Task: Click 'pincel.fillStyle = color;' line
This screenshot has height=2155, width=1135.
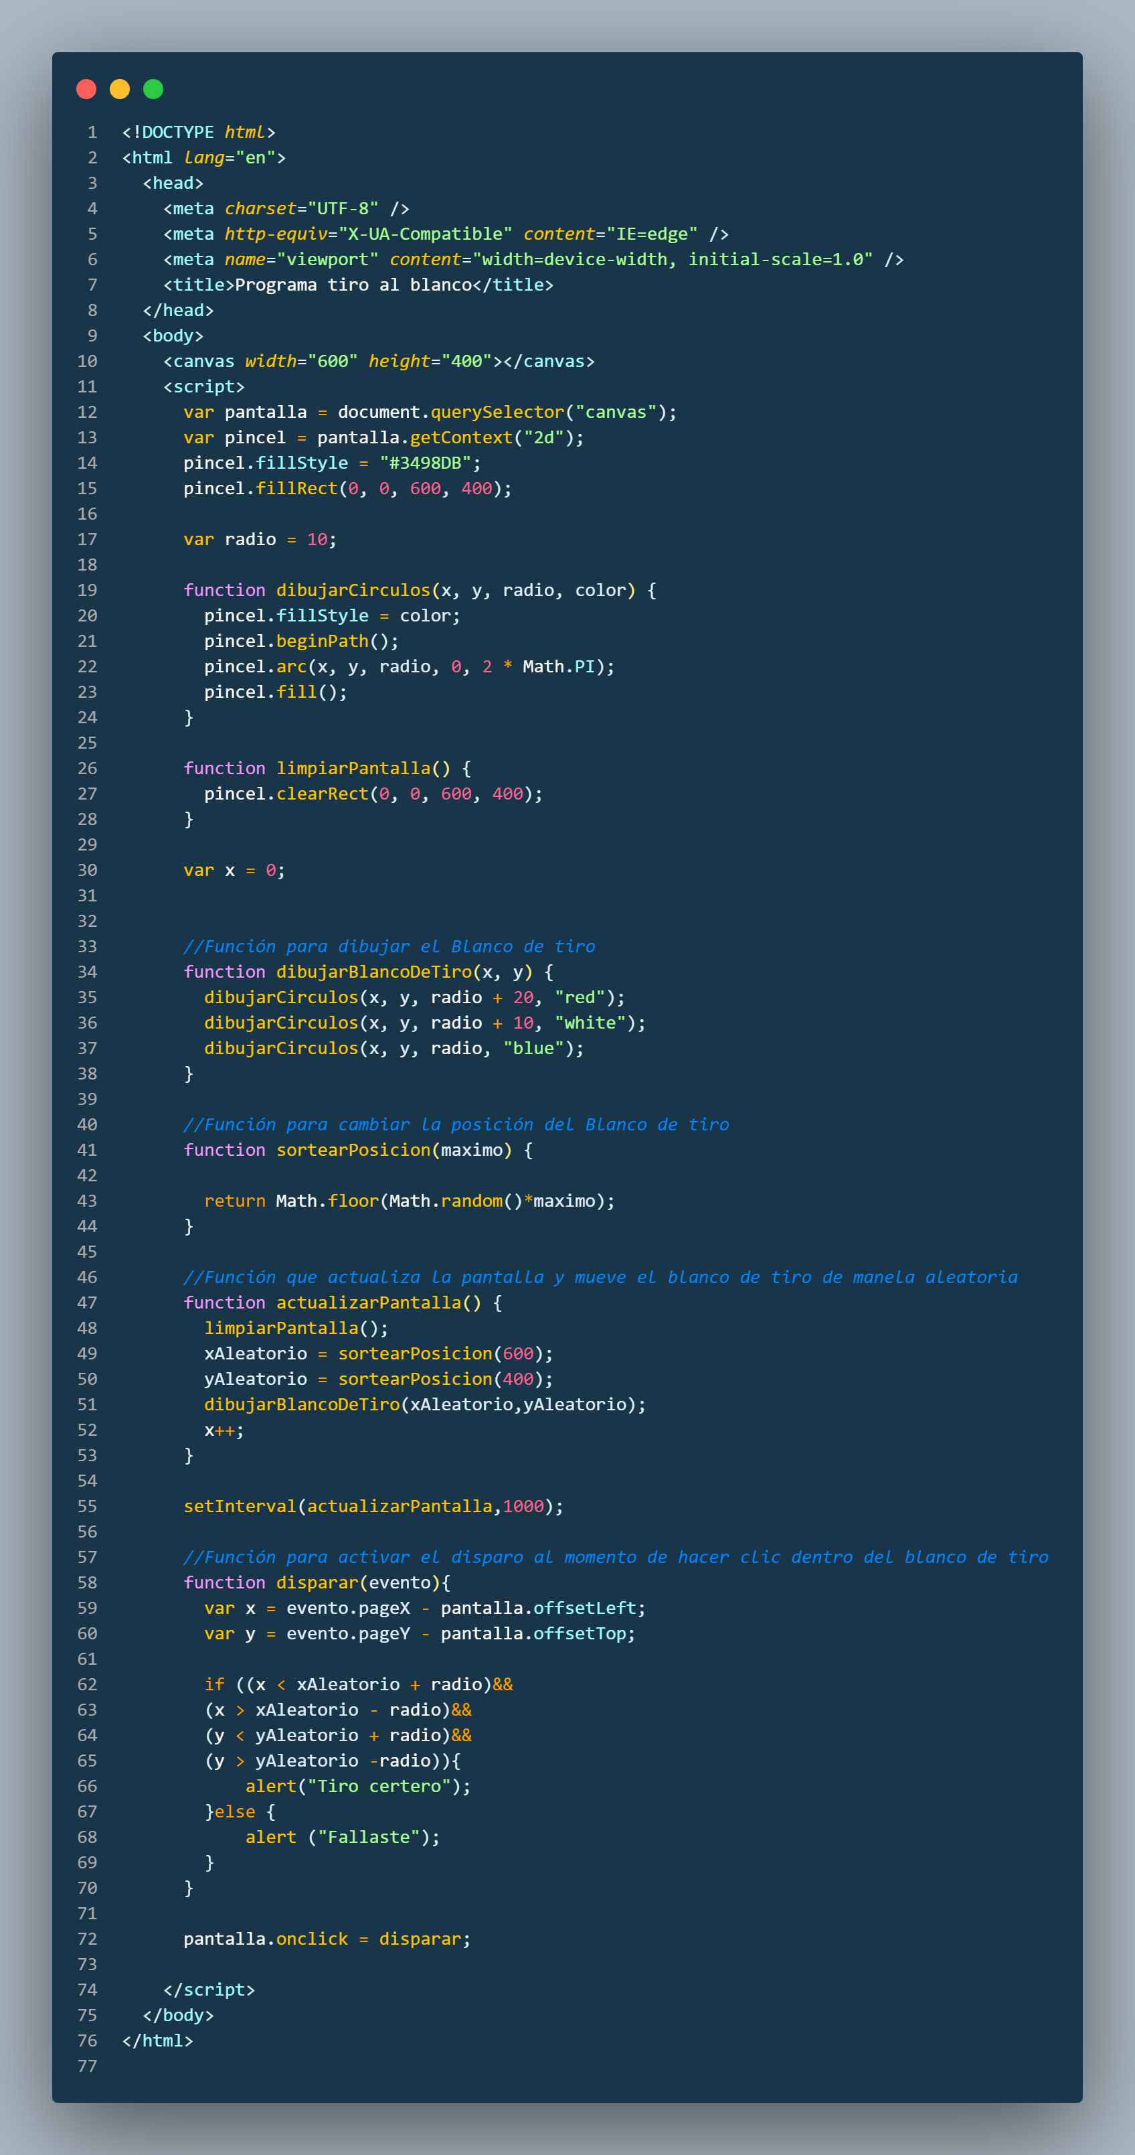Action: [332, 615]
